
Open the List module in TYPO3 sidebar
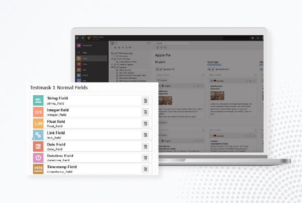(92, 70)
